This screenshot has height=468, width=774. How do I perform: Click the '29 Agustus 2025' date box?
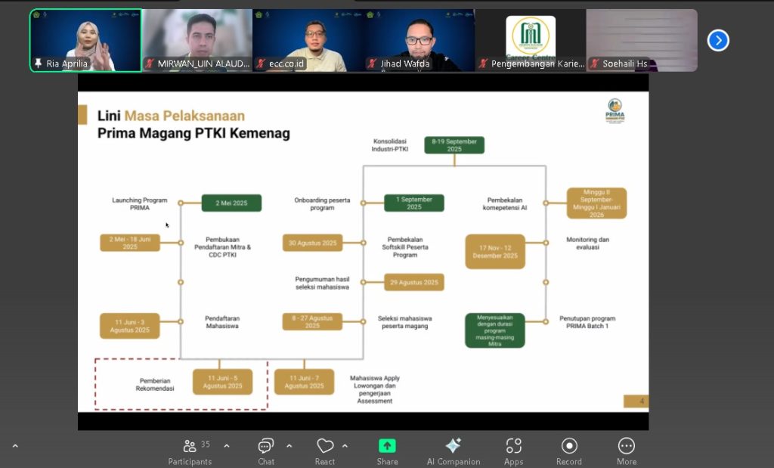pyautogui.click(x=414, y=282)
